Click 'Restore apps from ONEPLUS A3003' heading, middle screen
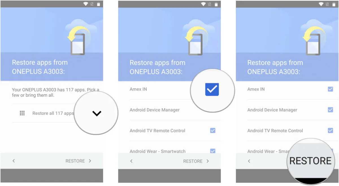 [x=157, y=67]
